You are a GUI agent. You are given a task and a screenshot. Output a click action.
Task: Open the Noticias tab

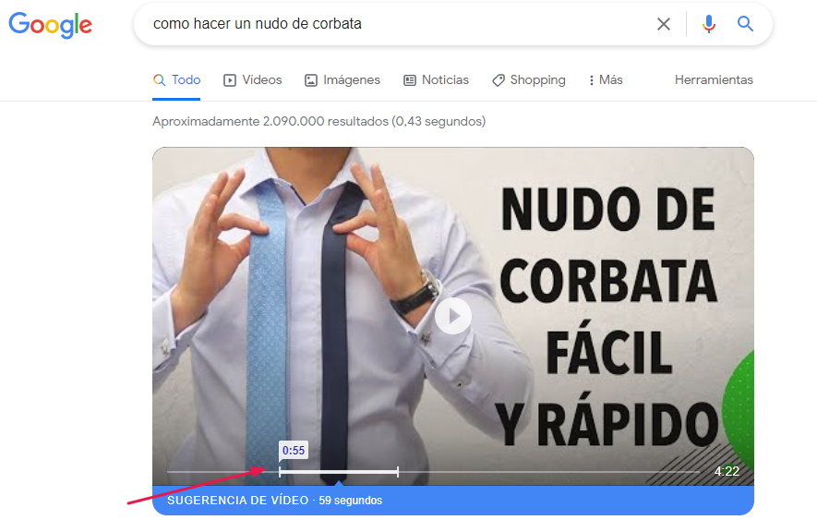(x=436, y=79)
